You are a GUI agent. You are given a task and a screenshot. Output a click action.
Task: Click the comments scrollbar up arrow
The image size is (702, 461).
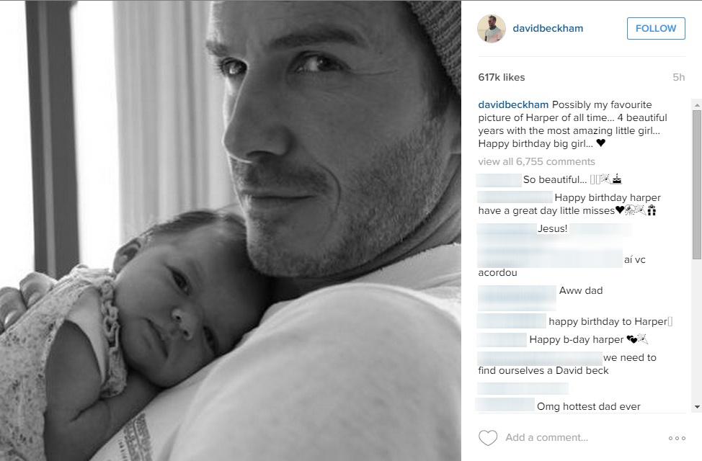[x=697, y=105]
